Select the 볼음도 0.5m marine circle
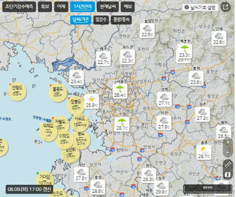The width and height of the screenshot is (236, 197). point(58,93)
